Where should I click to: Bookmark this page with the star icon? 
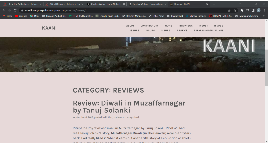point(235,10)
